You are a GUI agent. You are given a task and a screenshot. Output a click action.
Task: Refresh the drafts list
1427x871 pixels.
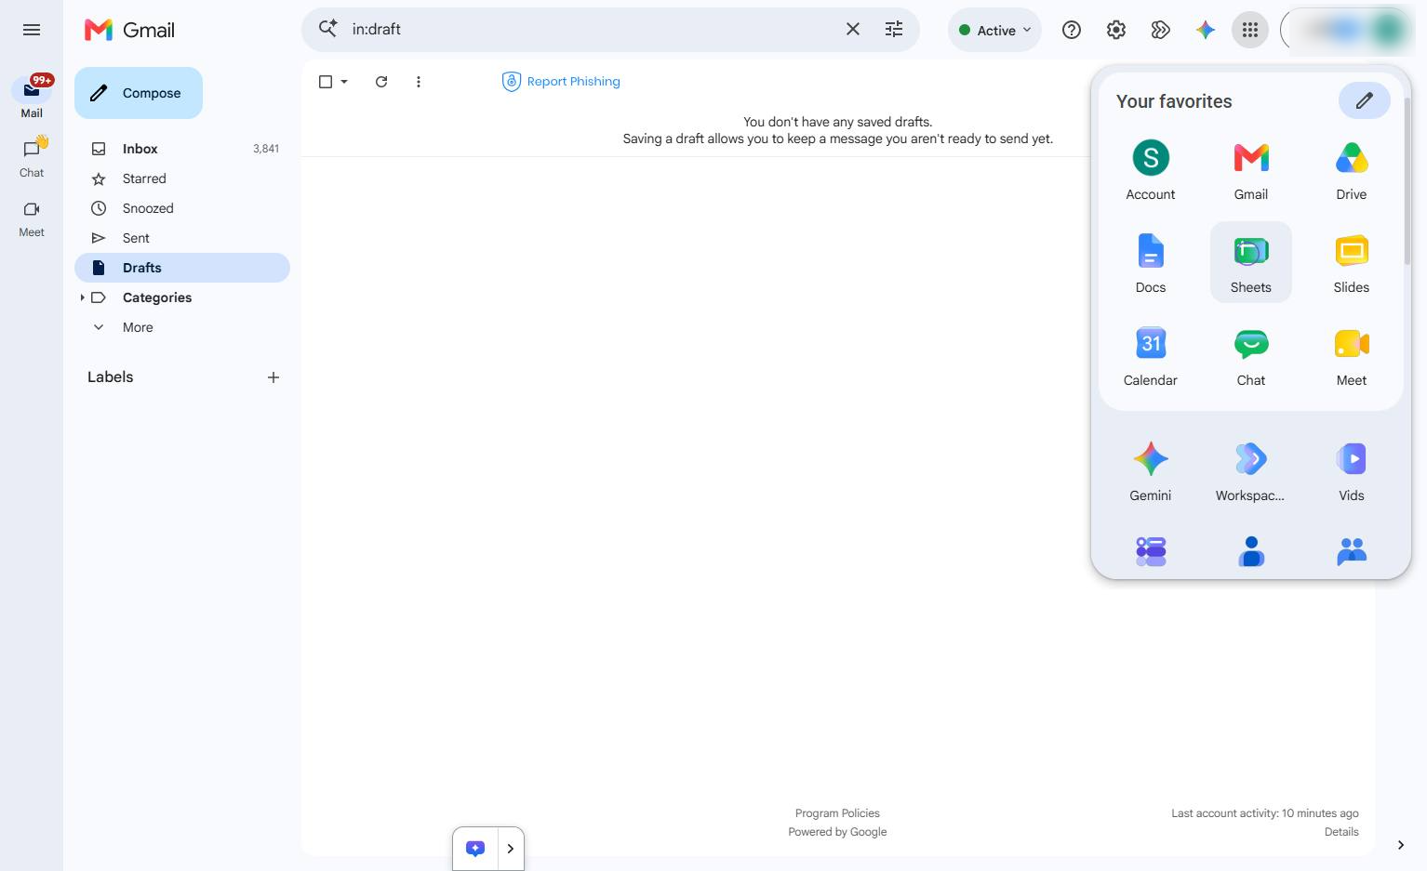coord(381,82)
